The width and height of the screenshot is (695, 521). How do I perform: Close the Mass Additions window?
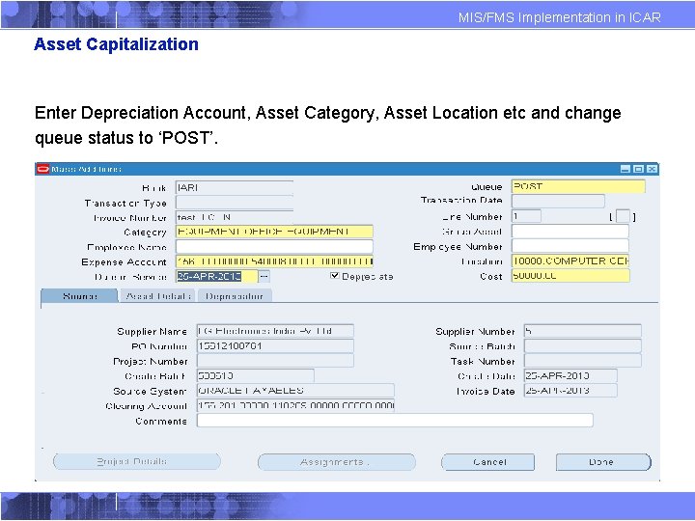pyautogui.click(x=652, y=169)
